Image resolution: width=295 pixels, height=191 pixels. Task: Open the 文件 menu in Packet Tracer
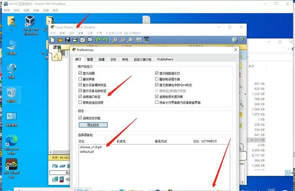click(53, 33)
